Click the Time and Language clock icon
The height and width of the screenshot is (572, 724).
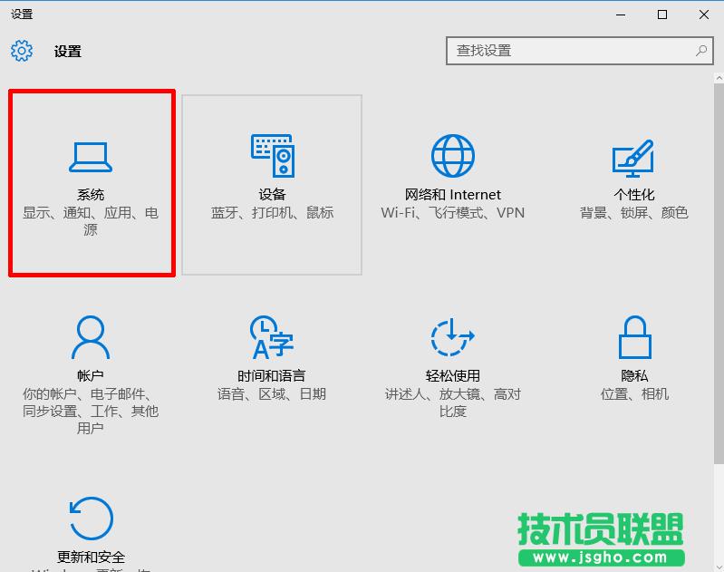[x=272, y=338]
